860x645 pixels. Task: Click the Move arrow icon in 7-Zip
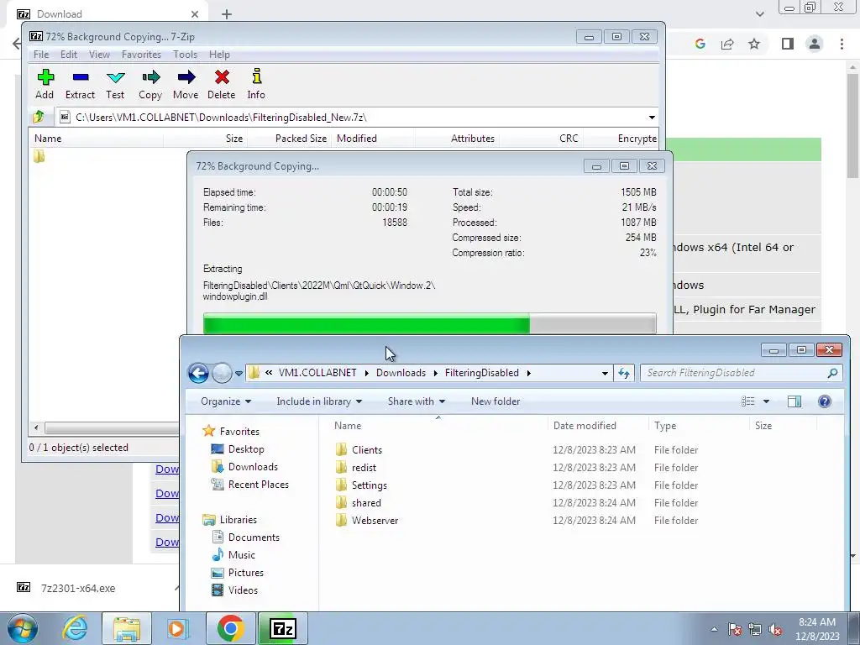click(x=186, y=76)
